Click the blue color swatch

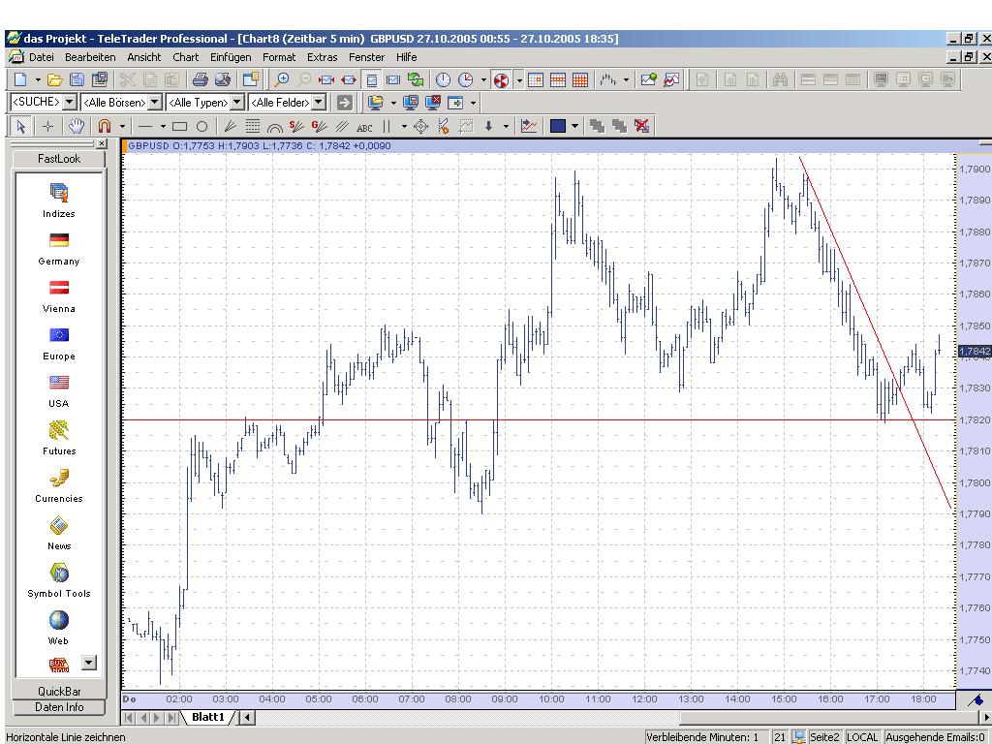(557, 126)
